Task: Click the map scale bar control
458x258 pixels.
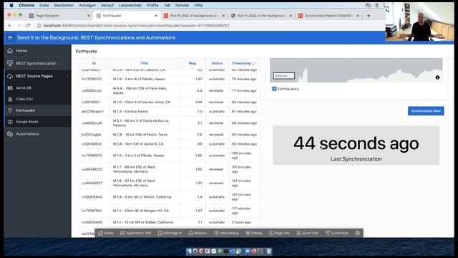Action: [283, 76]
